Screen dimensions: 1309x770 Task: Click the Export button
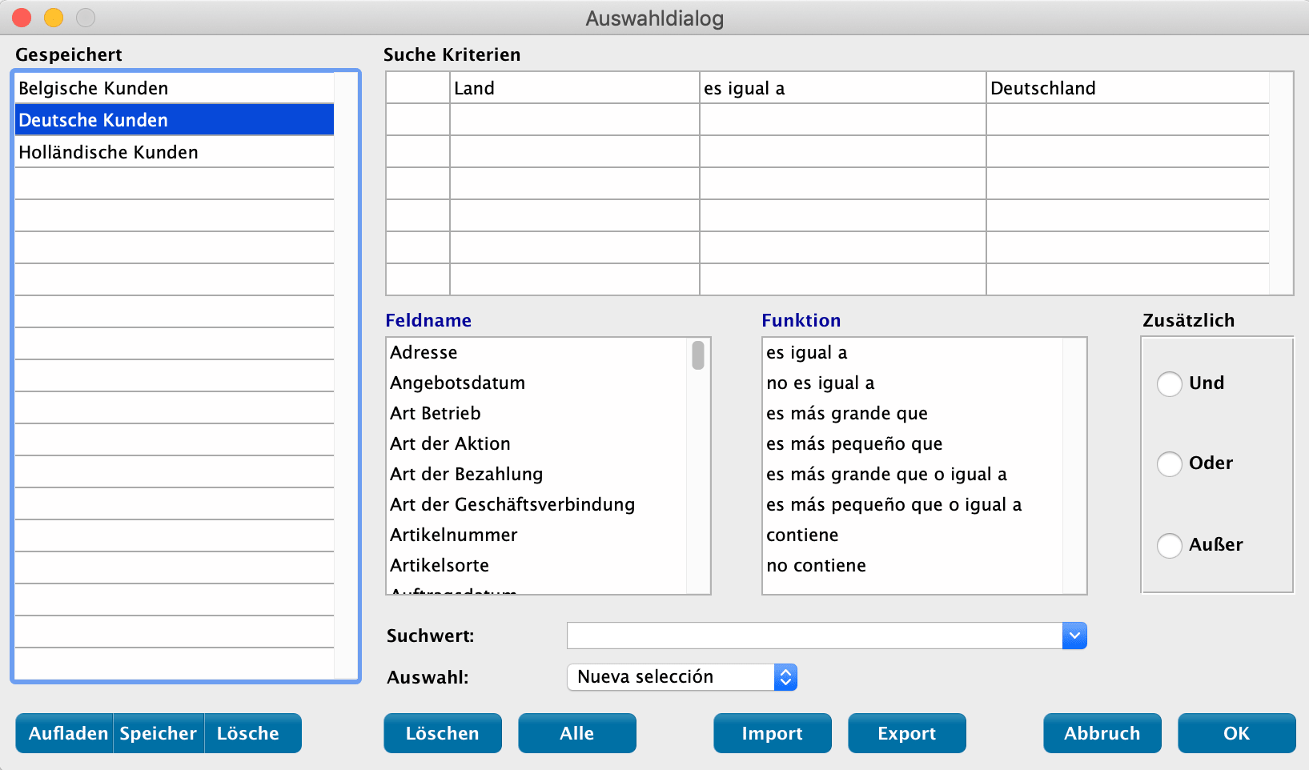(907, 733)
